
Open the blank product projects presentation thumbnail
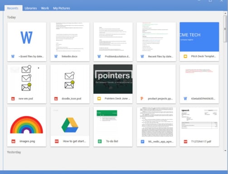[156, 79]
